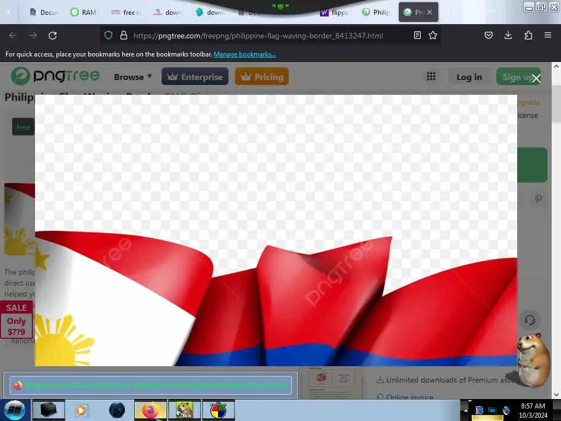
Task: Toggle reader view for page
Action: pos(417,35)
